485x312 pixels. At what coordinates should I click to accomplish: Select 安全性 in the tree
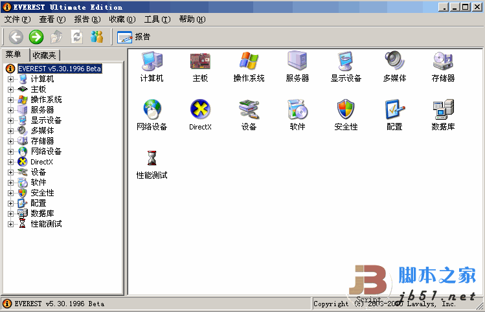click(42, 193)
